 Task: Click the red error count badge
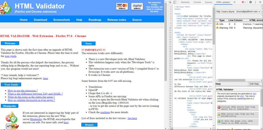[x=243, y=2]
